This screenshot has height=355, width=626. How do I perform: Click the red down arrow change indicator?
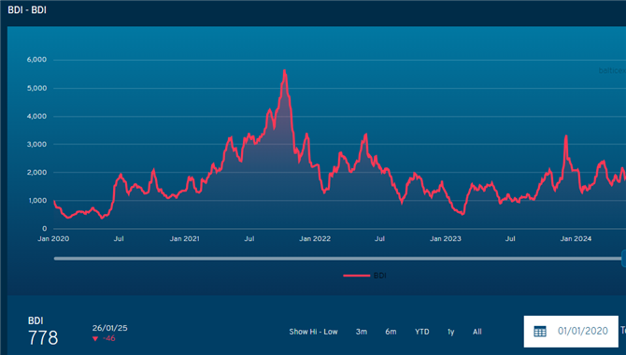[x=95, y=338]
